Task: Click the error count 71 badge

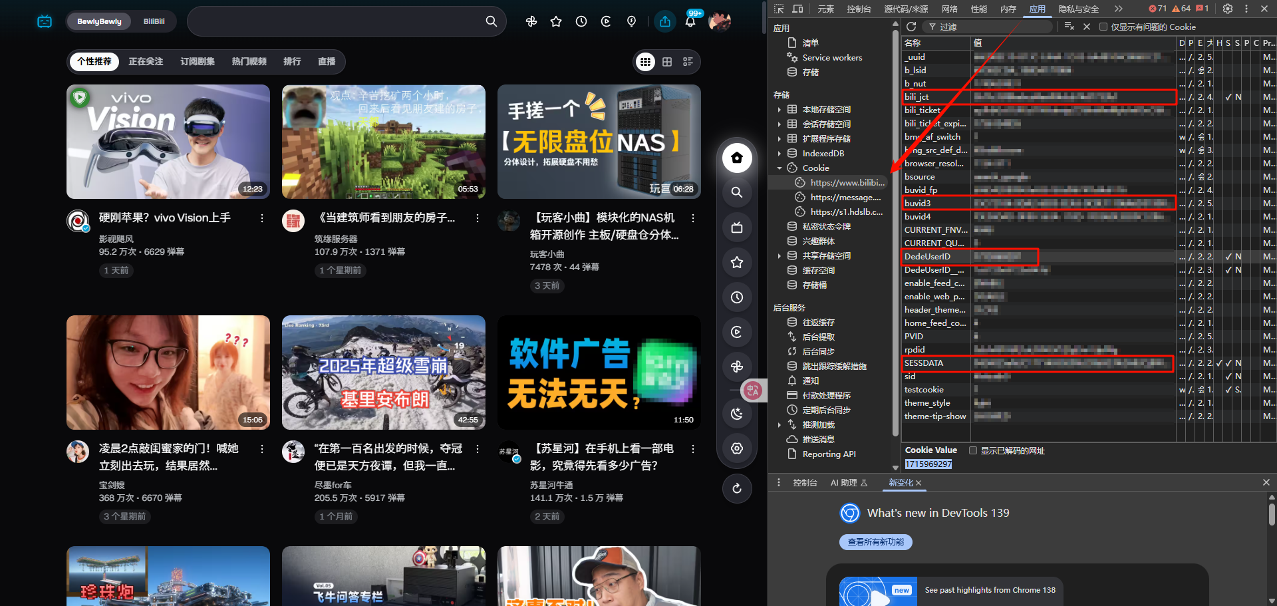Action: tap(1158, 9)
